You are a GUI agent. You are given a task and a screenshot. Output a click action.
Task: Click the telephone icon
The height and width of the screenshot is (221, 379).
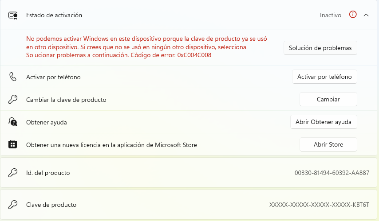(x=13, y=77)
